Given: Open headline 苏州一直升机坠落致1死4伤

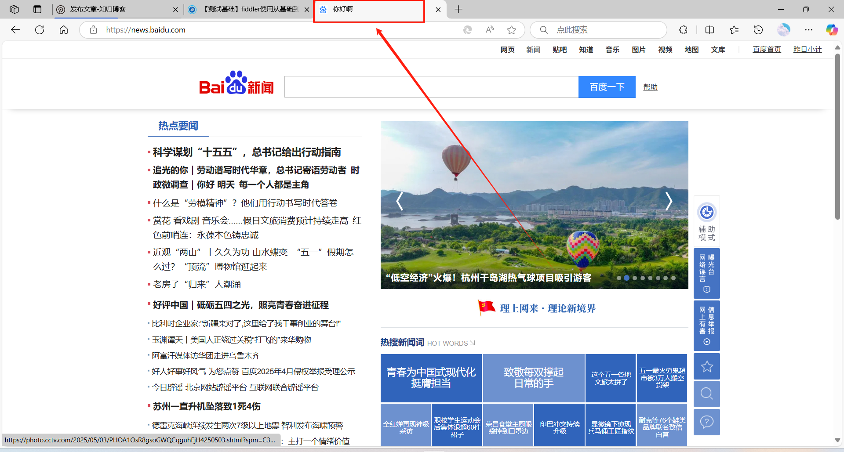Looking at the screenshot, I should (x=206, y=406).
